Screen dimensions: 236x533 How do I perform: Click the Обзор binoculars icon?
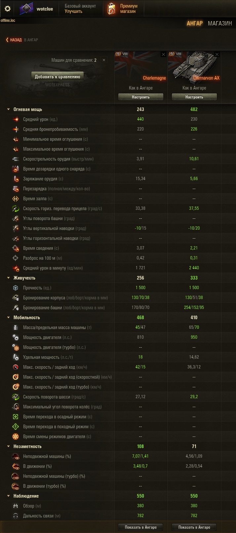click(16, 506)
